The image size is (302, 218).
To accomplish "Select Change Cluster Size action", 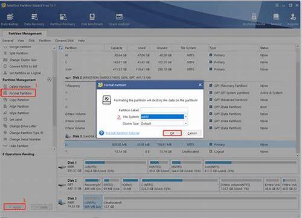I will click(x=20, y=60).
